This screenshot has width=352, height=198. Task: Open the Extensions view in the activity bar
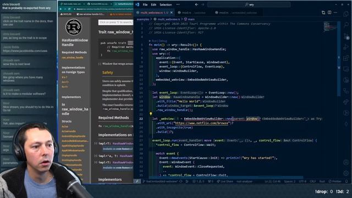click(x=346, y=58)
